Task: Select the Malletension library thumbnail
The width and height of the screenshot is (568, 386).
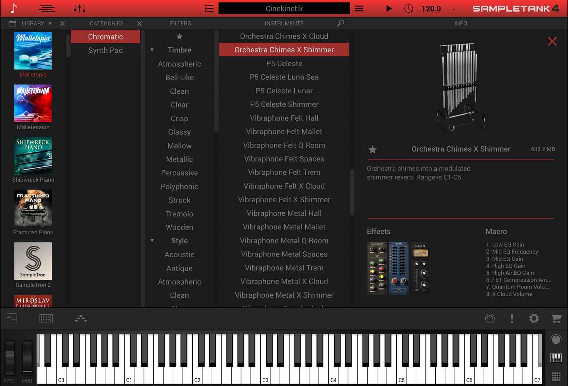Action: 33,103
